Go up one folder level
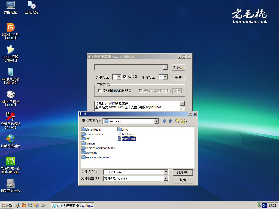 pyautogui.click(x=171, y=121)
